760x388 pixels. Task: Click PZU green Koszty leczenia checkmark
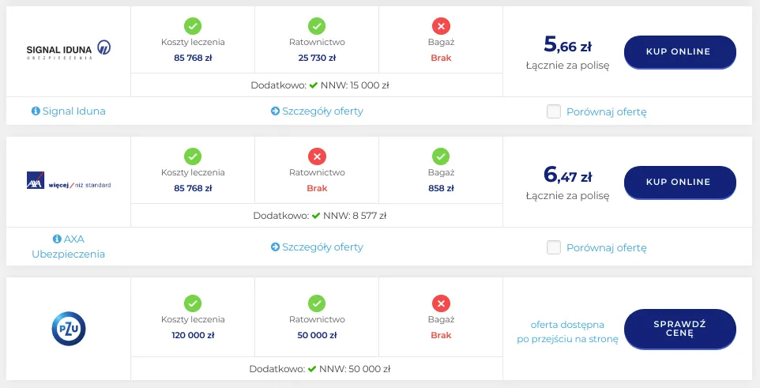pyautogui.click(x=193, y=303)
